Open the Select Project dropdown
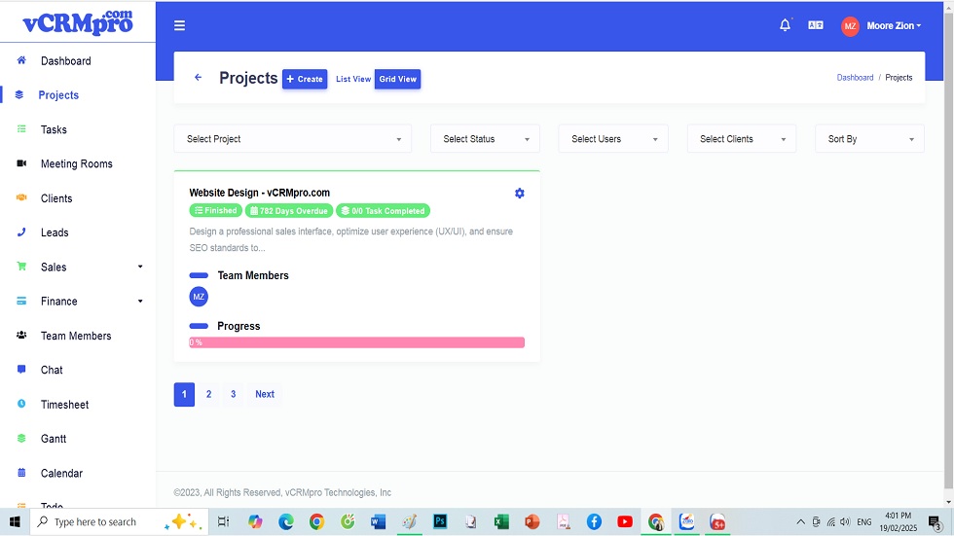The width and height of the screenshot is (954, 536). tap(292, 139)
